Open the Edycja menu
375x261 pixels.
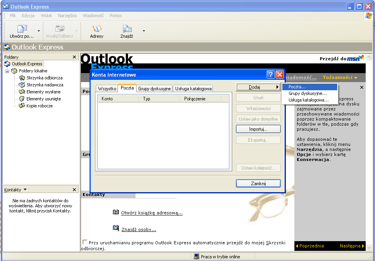click(28, 16)
